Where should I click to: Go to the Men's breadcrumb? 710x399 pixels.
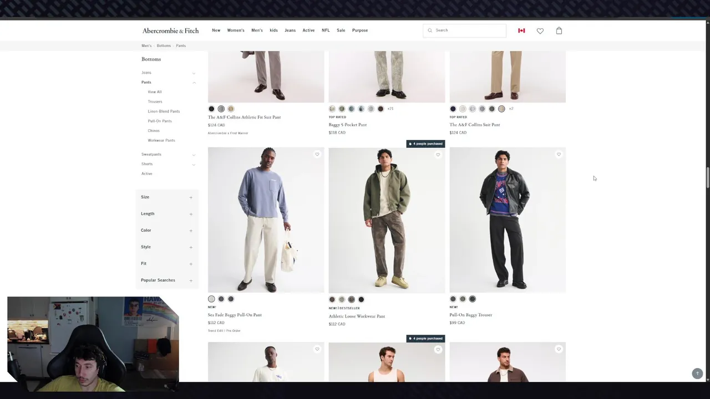click(146, 45)
